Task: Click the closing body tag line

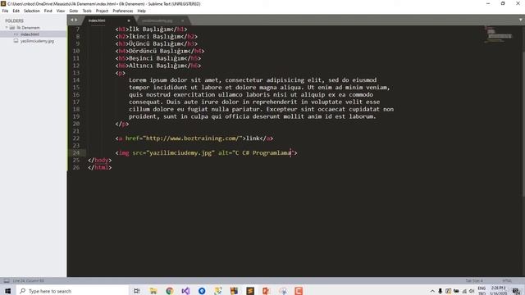Action: (100, 161)
